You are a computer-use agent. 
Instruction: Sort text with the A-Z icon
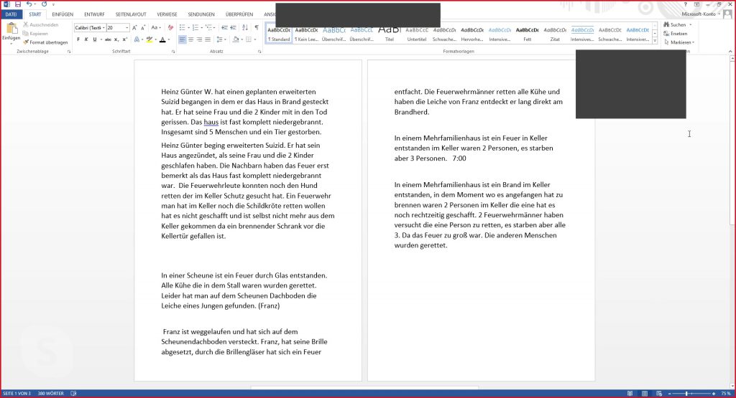(245, 28)
